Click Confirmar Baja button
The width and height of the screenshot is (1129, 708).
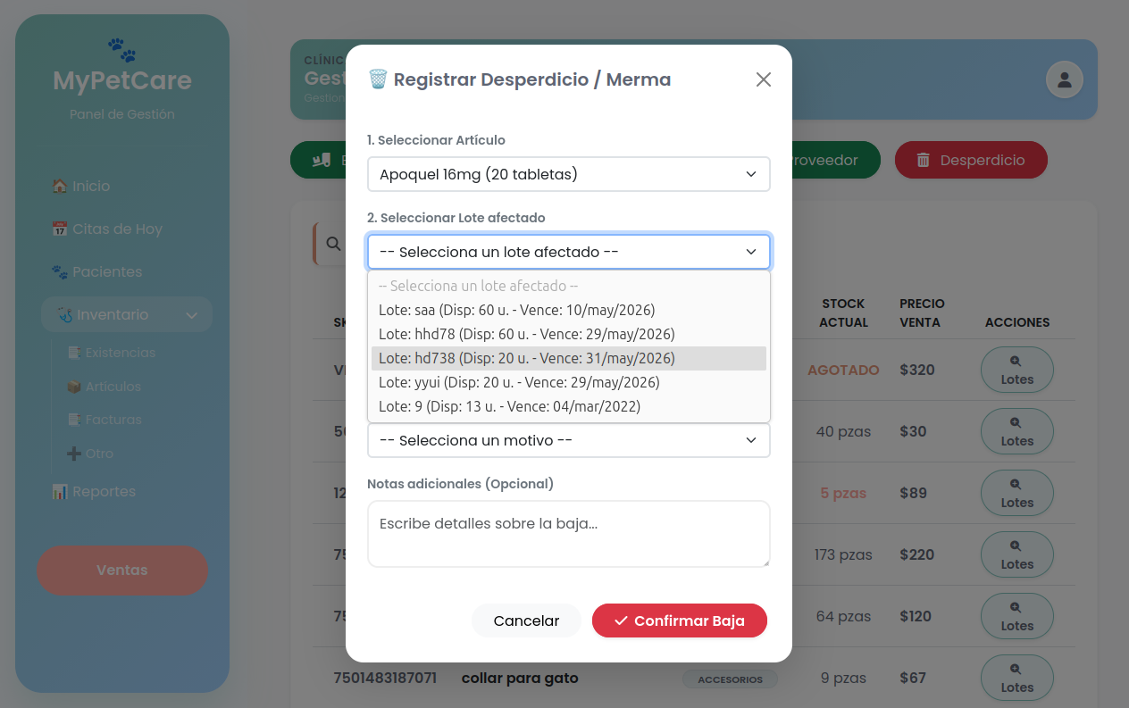[x=679, y=621]
